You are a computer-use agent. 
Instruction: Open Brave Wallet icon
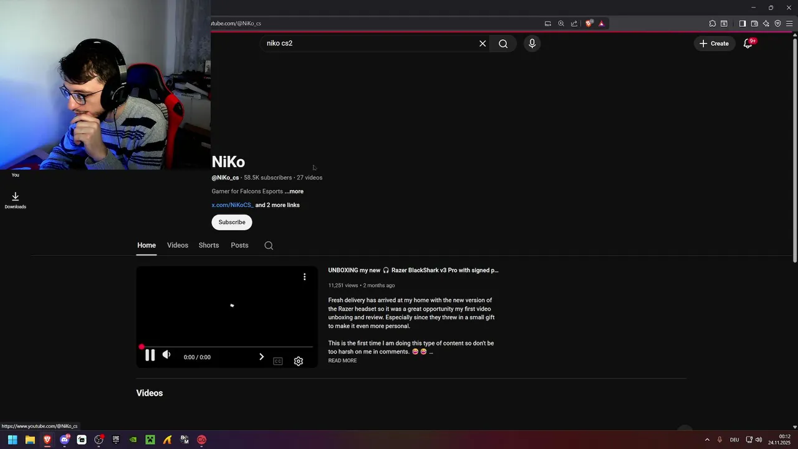754,24
